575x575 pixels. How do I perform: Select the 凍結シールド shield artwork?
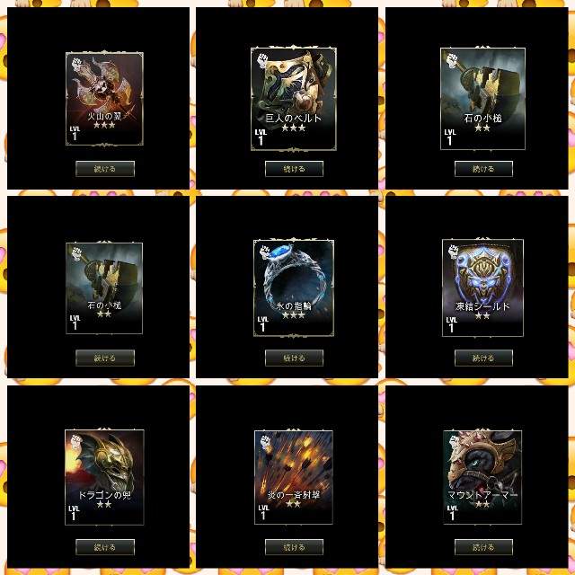coord(483,273)
